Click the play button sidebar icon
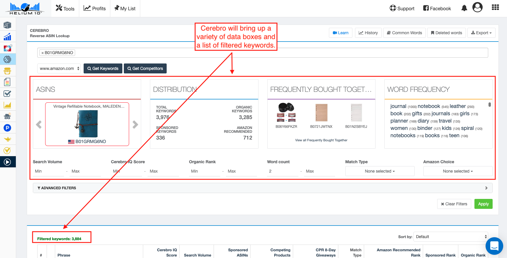 7,162
